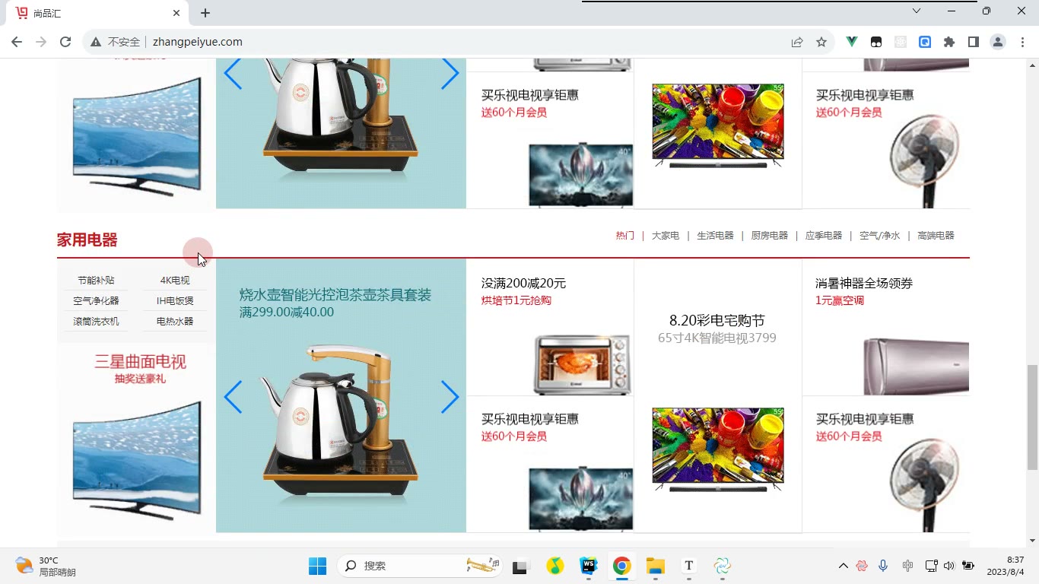Click the page vertical scrollbar thumb

(1032, 417)
